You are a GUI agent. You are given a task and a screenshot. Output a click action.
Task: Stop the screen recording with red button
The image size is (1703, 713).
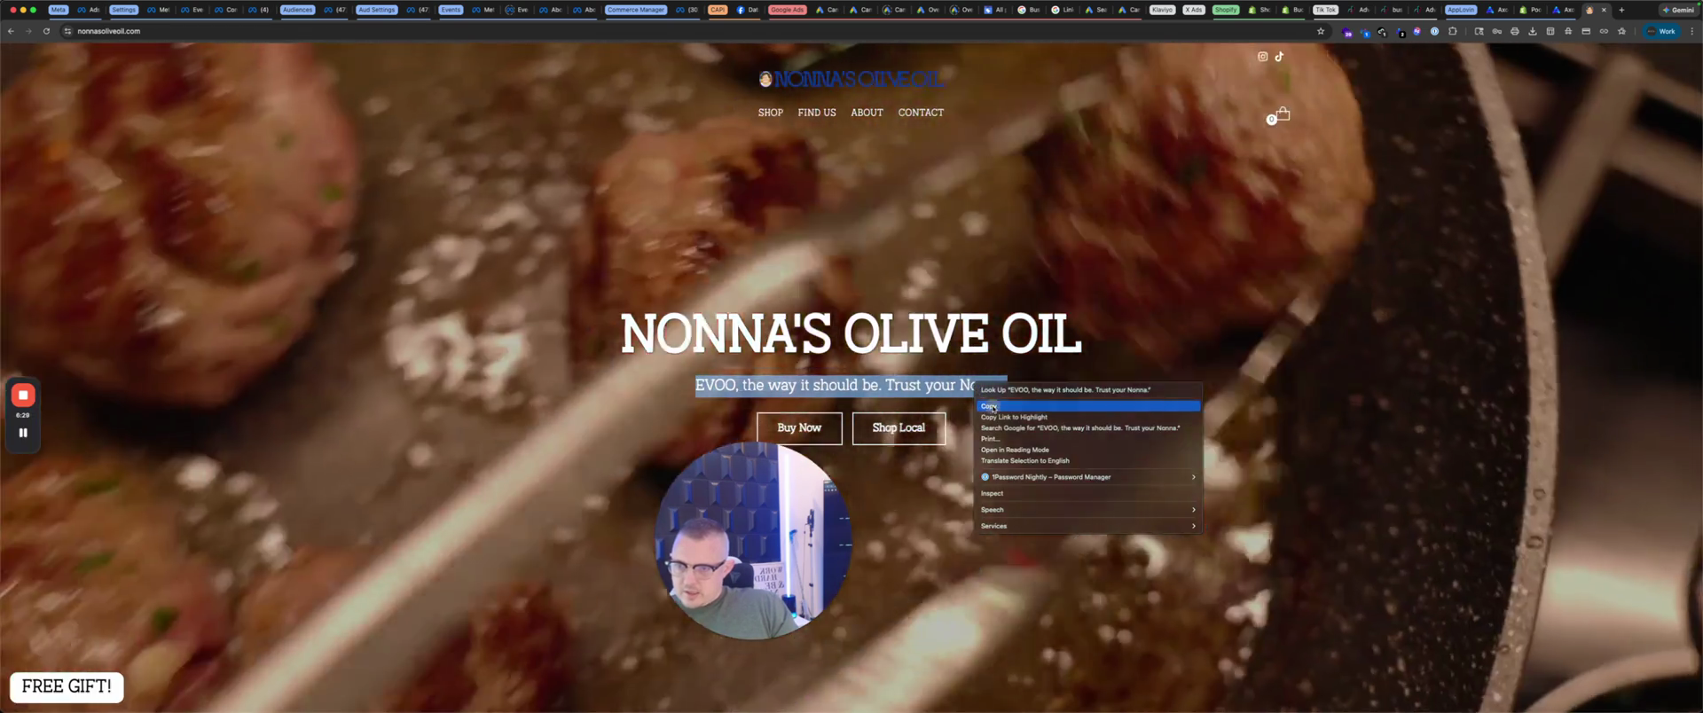pyautogui.click(x=23, y=396)
